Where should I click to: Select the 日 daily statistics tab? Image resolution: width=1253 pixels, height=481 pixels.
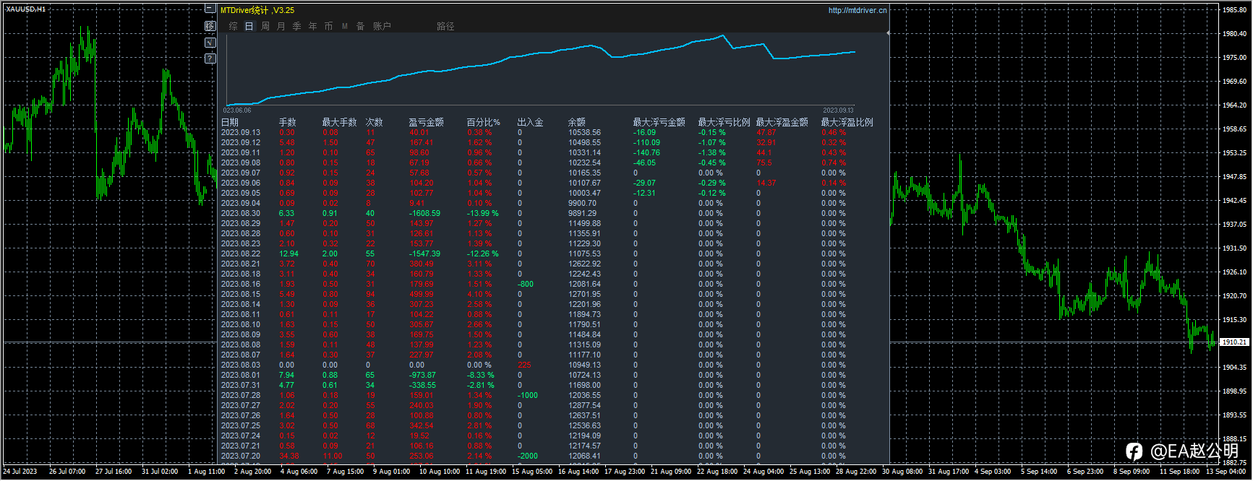coord(249,26)
